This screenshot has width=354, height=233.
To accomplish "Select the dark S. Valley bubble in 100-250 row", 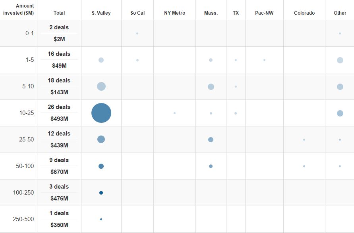I will pyautogui.click(x=101, y=193).
